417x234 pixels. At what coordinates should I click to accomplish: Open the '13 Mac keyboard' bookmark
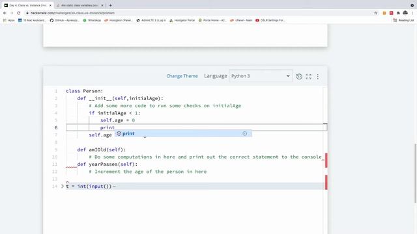32,20
